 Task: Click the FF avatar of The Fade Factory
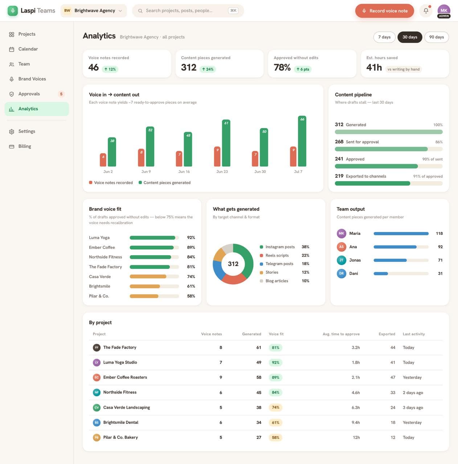click(97, 348)
